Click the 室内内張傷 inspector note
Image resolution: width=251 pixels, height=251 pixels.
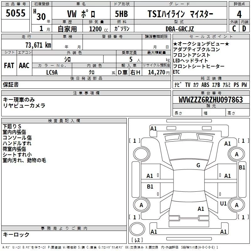(x=14, y=132)
